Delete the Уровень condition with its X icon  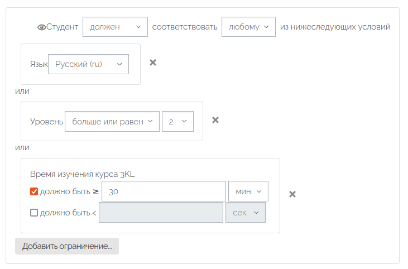coord(215,120)
